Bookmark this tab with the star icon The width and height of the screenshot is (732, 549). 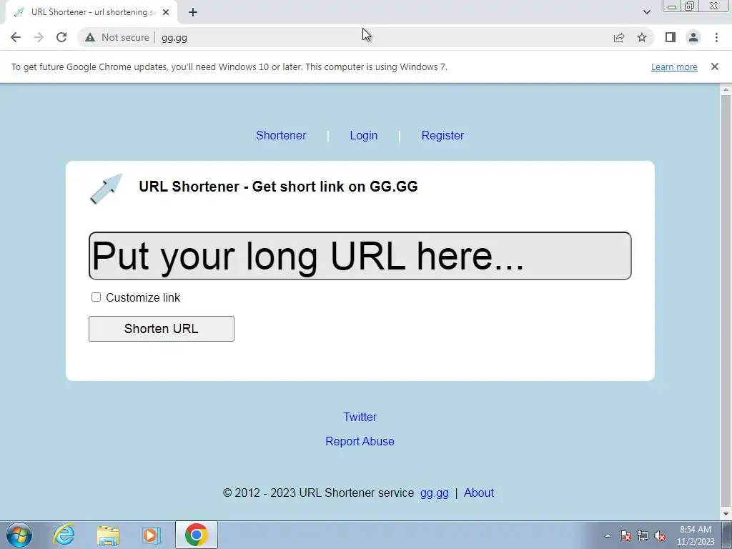642,37
